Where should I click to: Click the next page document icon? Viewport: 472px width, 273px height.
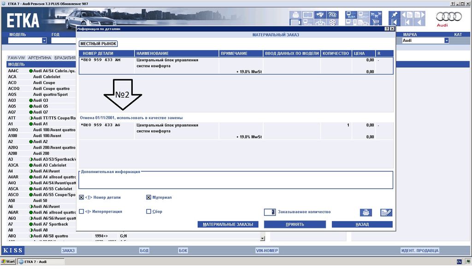point(419,15)
